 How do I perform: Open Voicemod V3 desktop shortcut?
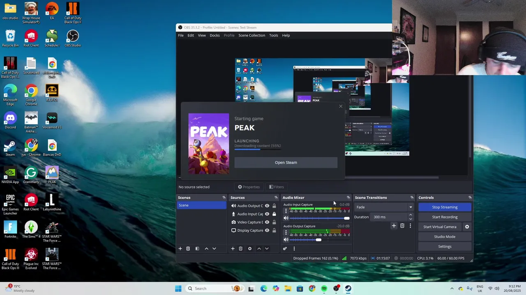pyautogui.click(x=52, y=121)
